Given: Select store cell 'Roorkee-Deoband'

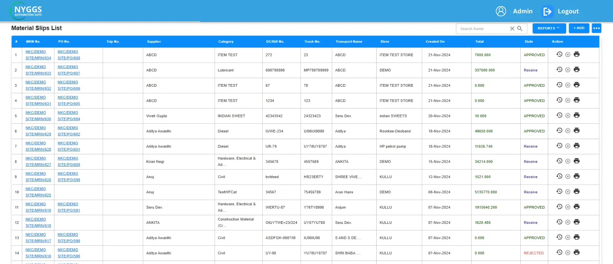Looking at the screenshot, I should [x=395, y=131].
